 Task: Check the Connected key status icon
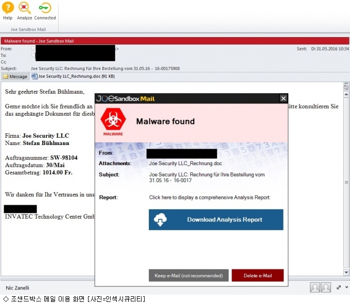pos(45,11)
